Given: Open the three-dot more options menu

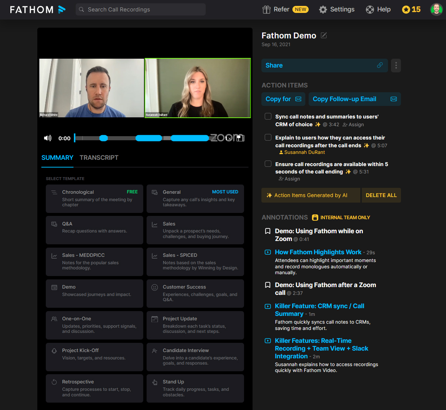Looking at the screenshot, I should click(x=396, y=65).
